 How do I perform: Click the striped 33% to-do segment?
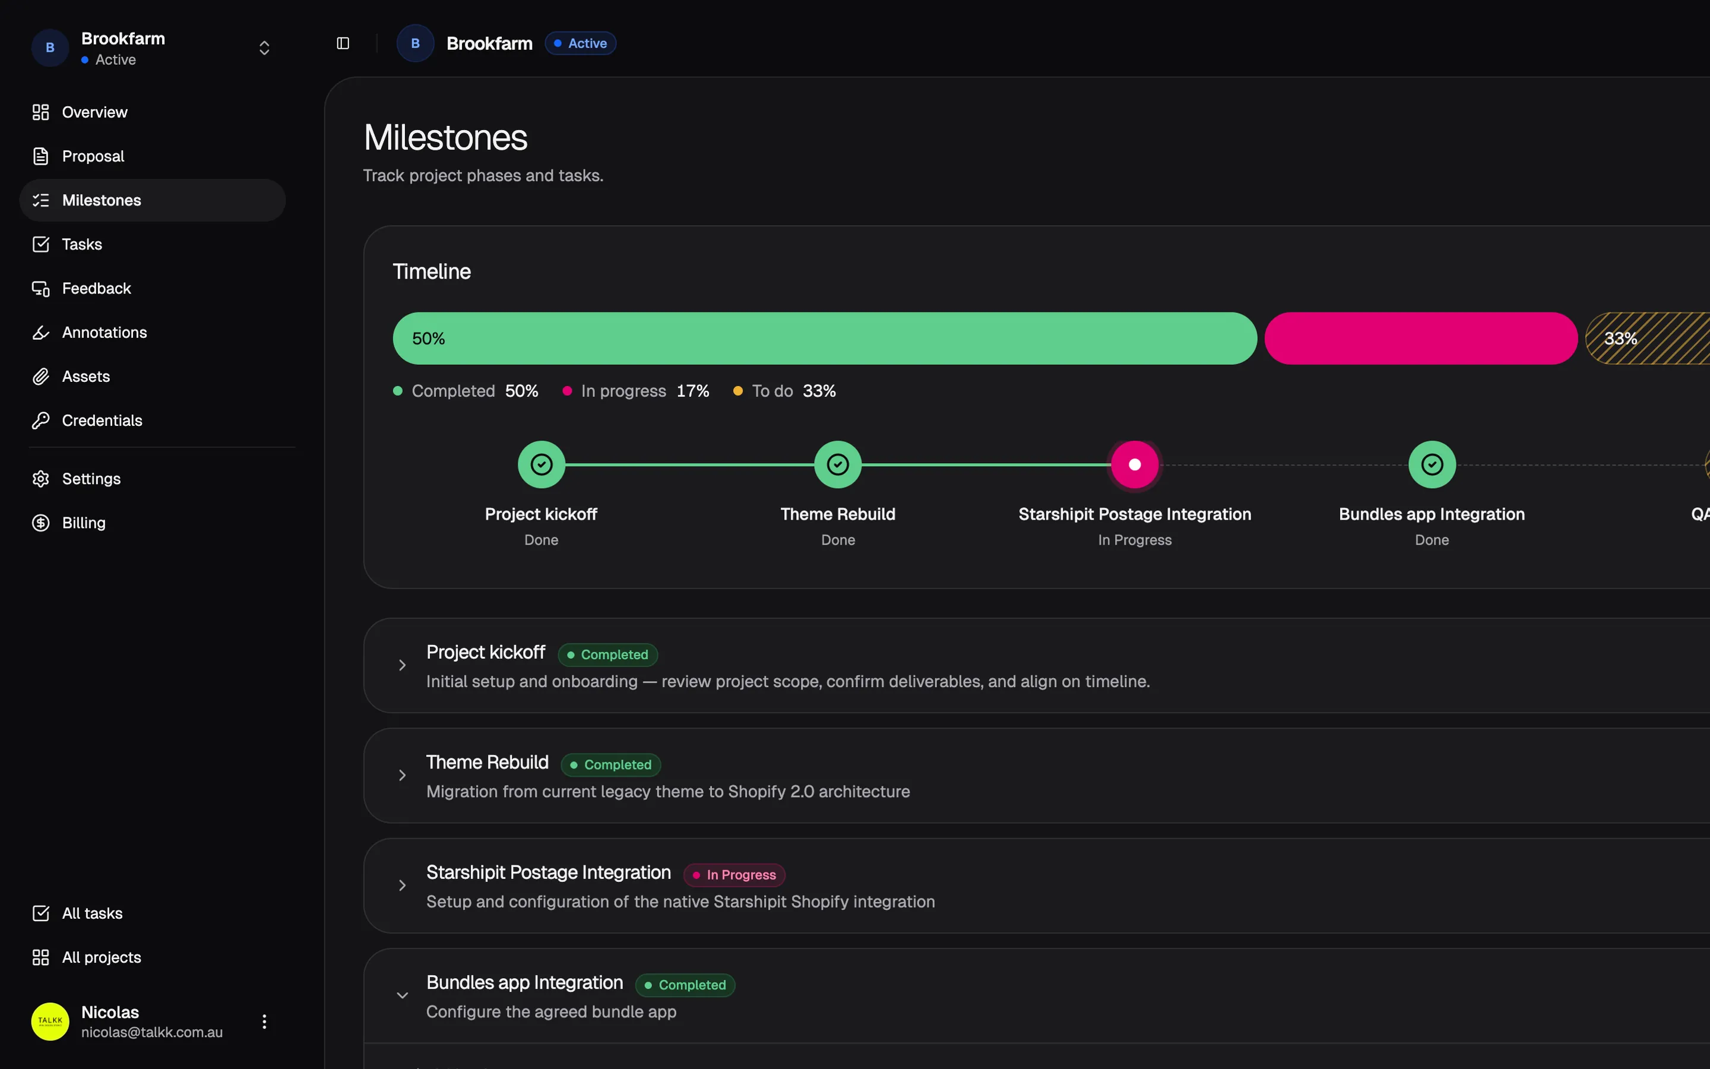[1648, 339]
